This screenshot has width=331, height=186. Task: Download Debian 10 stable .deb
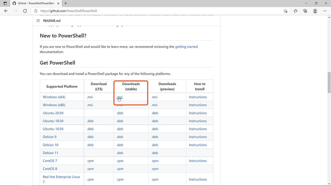pos(120,145)
